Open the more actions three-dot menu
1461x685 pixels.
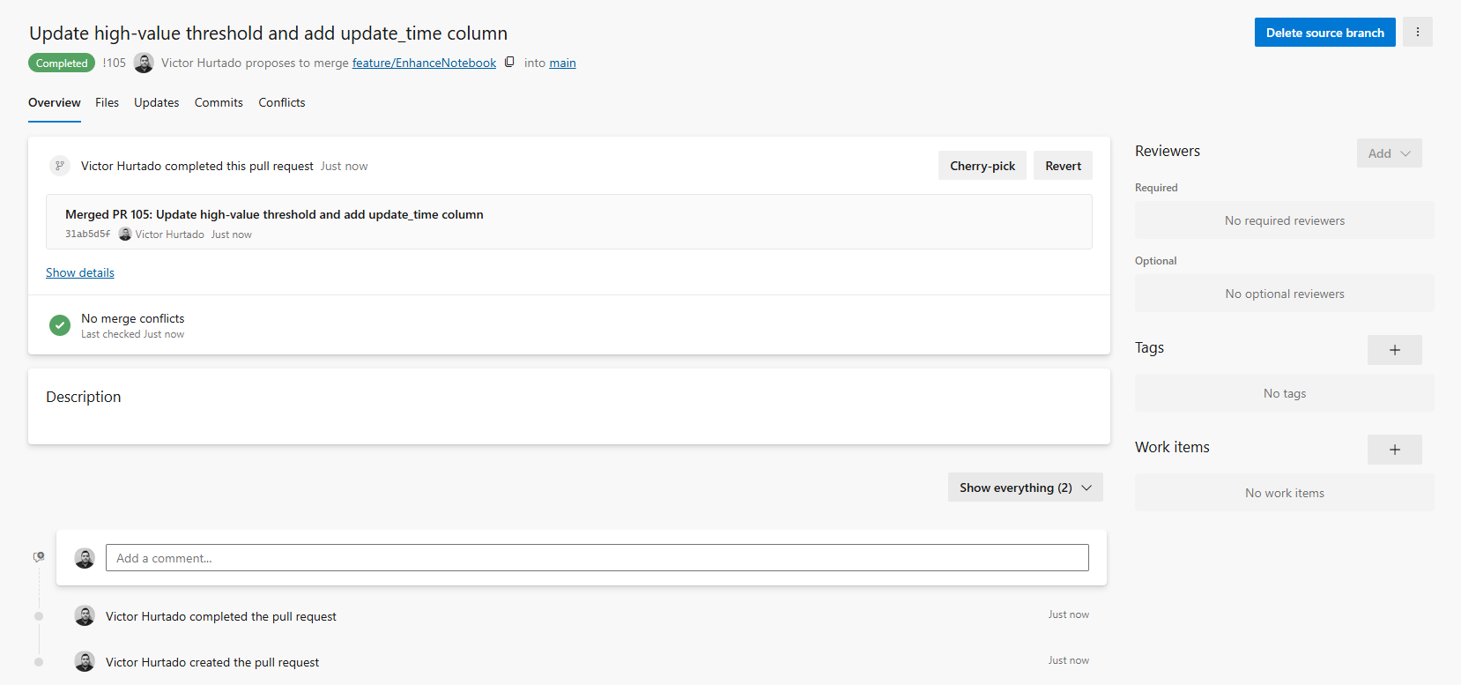(1417, 32)
